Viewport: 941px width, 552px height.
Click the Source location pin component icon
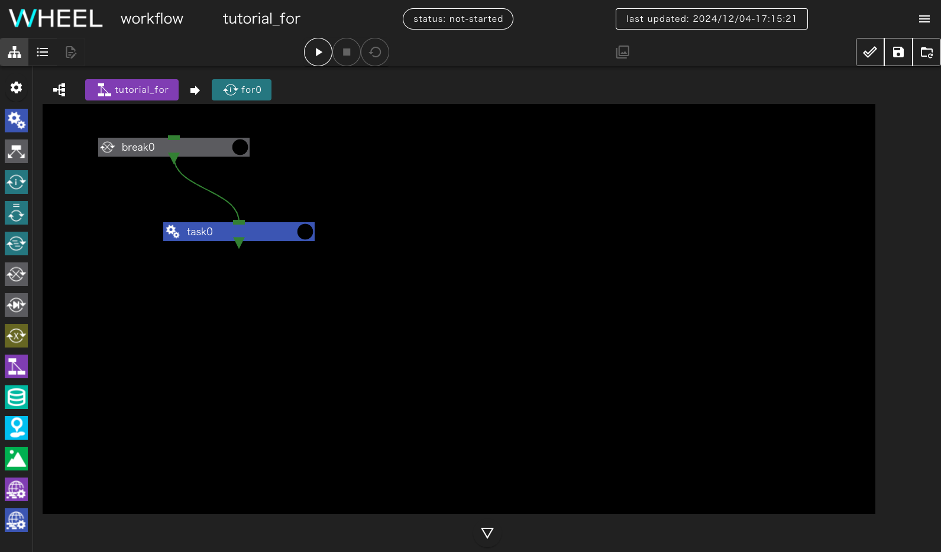(16, 428)
